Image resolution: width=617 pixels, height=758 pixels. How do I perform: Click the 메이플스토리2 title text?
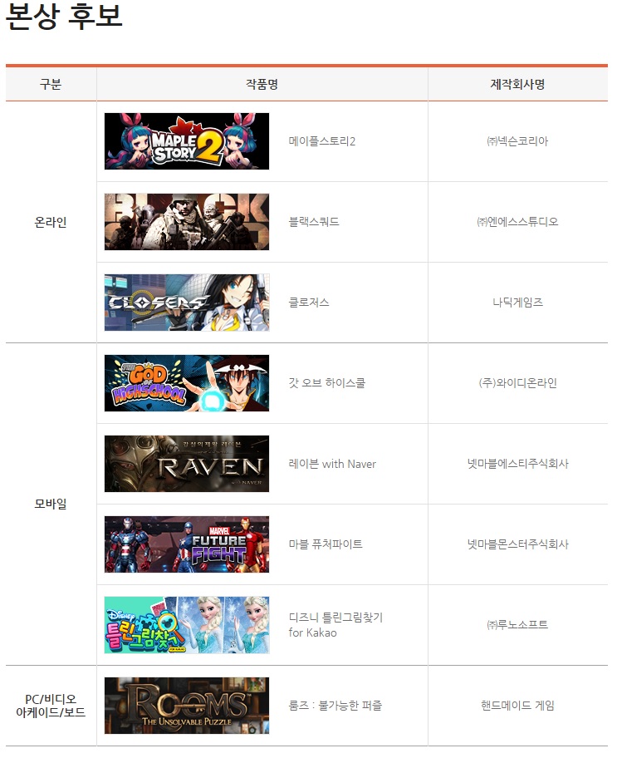click(321, 141)
